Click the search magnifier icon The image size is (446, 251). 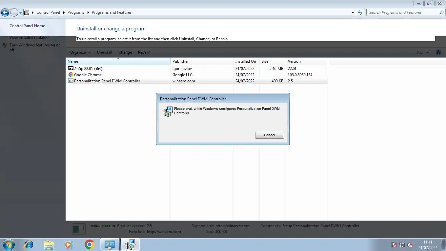coord(441,12)
